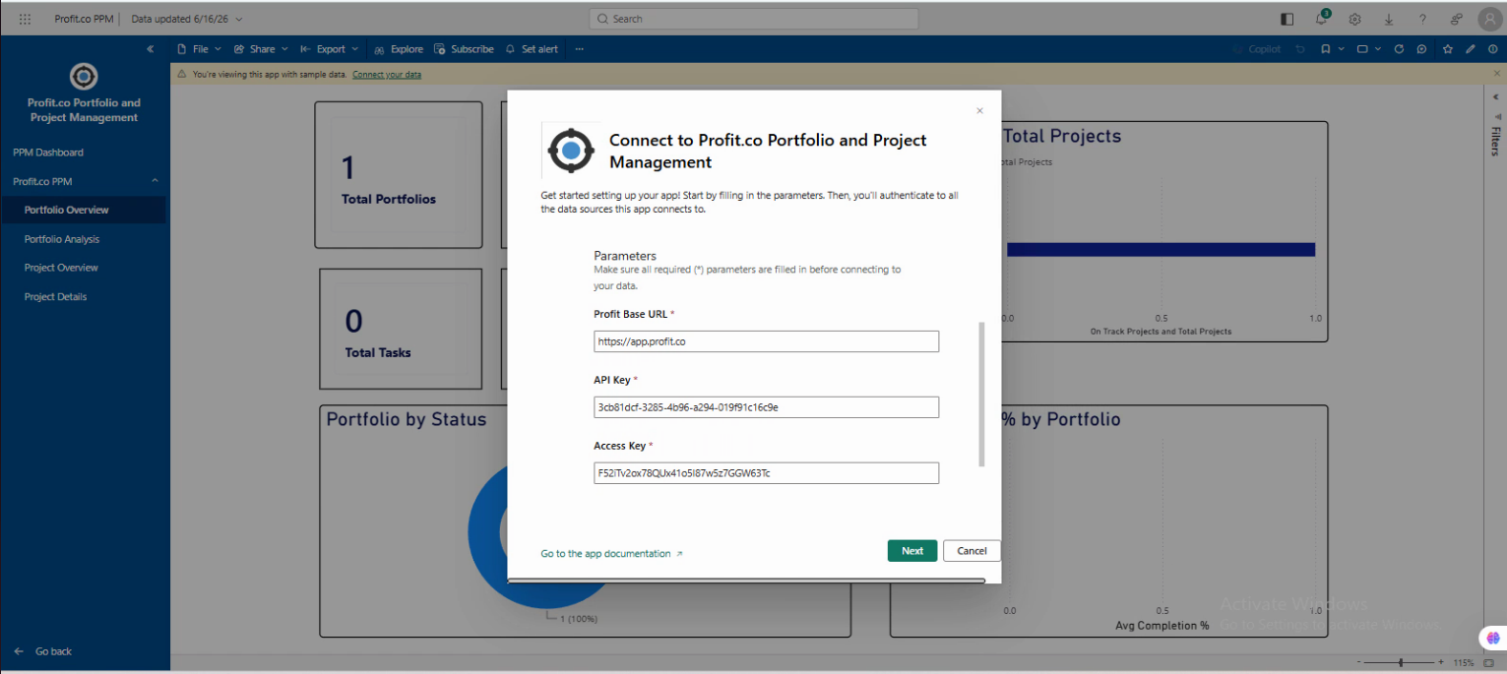Collapse the Profit.co PPM section
The width and height of the screenshot is (1507, 674).
click(x=155, y=181)
